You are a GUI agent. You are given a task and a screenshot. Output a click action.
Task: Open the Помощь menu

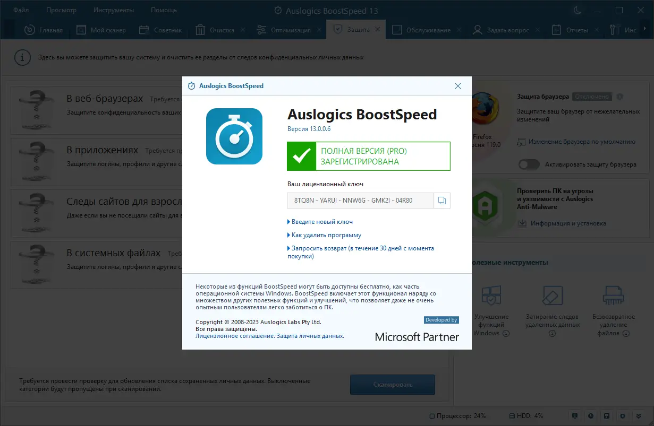164,10
